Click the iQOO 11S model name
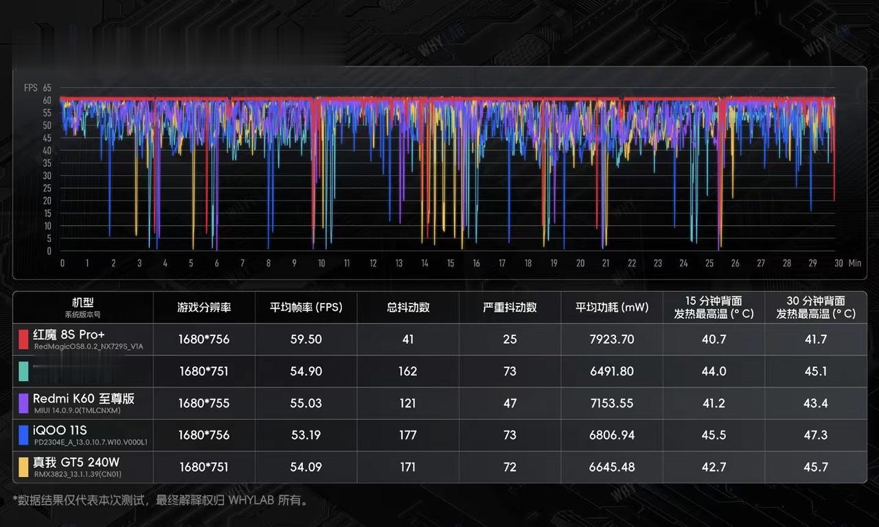Viewport: 879px width, 527px height. coord(60,430)
